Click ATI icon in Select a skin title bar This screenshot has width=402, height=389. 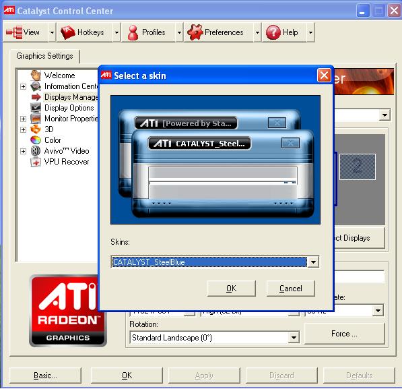[106, 76]
